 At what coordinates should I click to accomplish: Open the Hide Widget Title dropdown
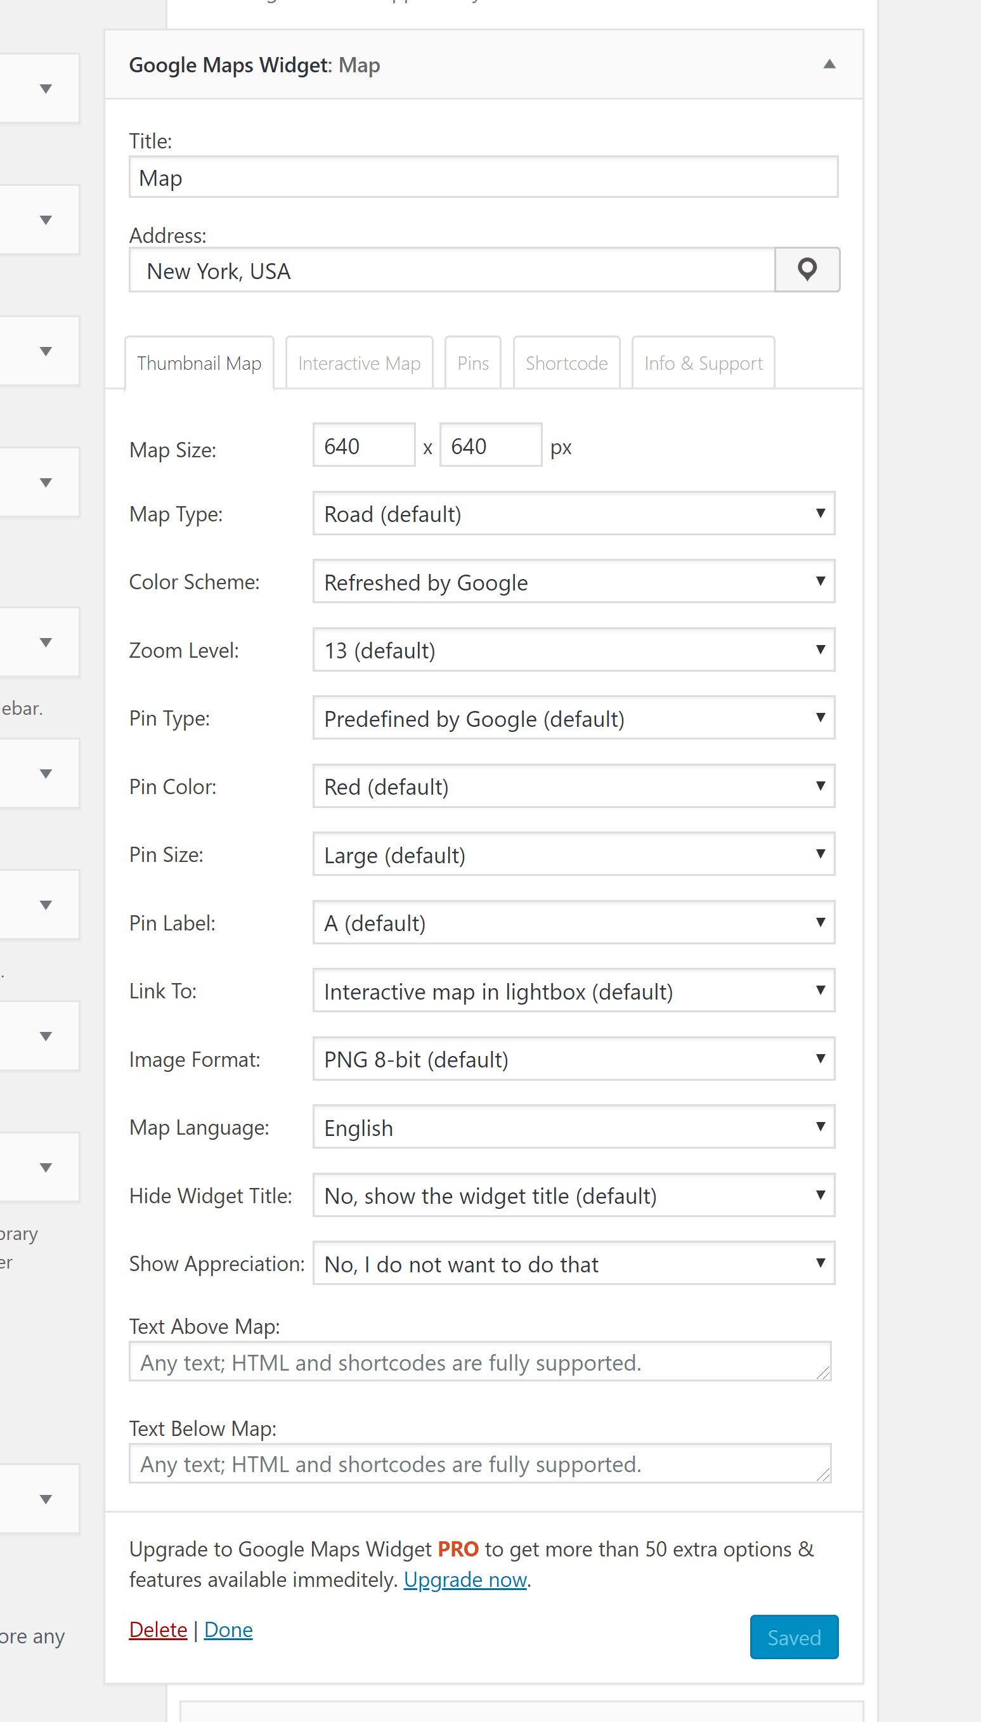[574, 1196]
